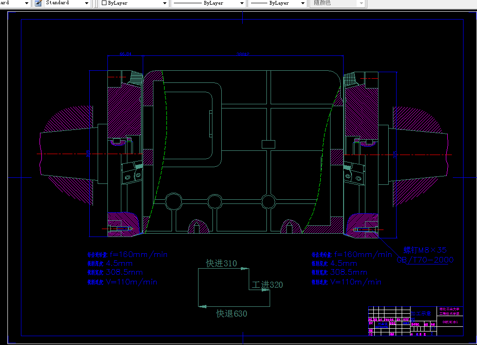Select the left 308.5mm width text

point(124,272)
